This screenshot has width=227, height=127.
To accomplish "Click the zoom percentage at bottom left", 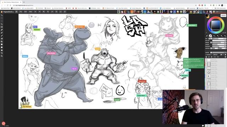I will pyautogui.click(x=7, y=126).
